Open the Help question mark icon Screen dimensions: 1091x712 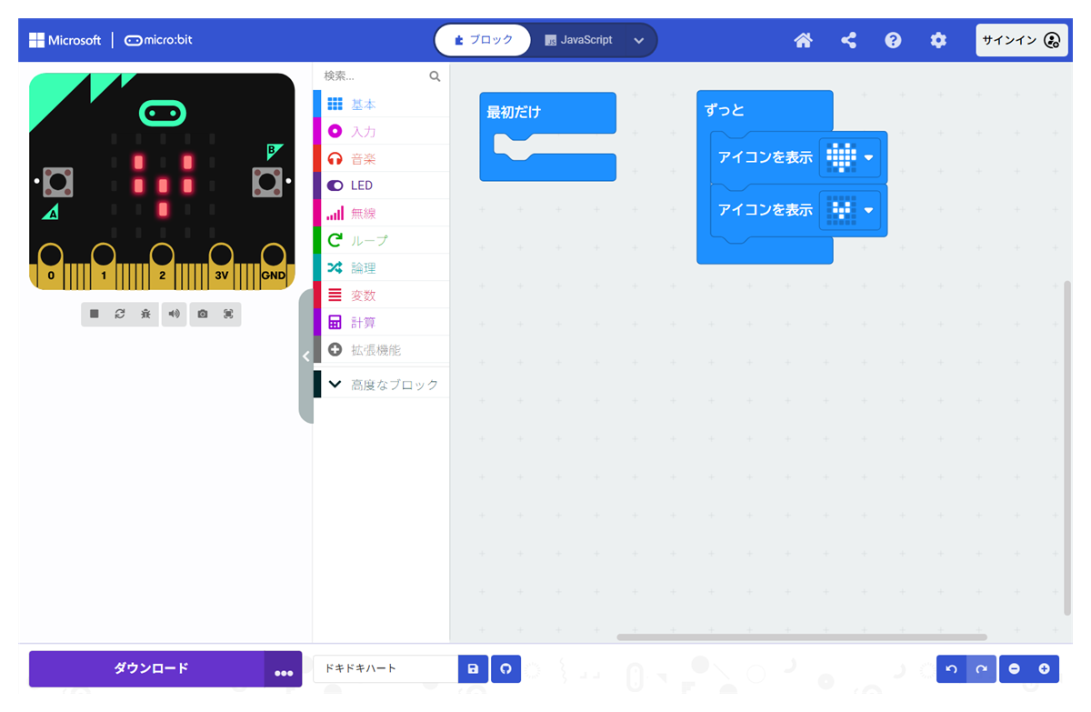tap(893, 40)
